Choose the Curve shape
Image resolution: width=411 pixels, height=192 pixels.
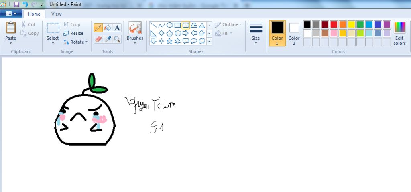pyautogui.click(x=162, y=25)
